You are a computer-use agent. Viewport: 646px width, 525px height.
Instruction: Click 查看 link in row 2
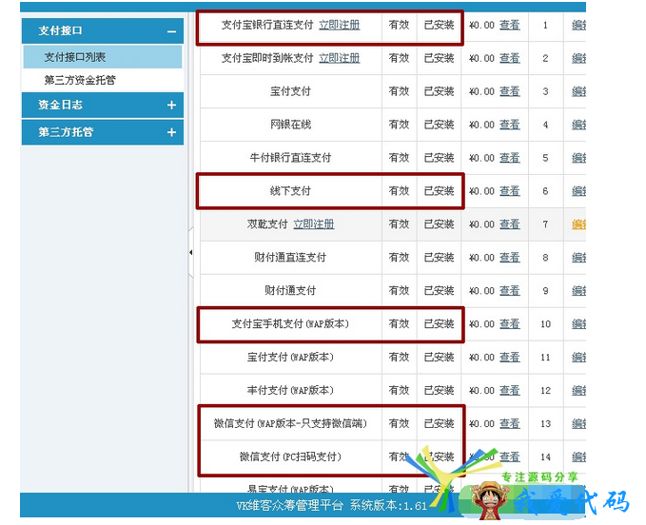[510, 58]
